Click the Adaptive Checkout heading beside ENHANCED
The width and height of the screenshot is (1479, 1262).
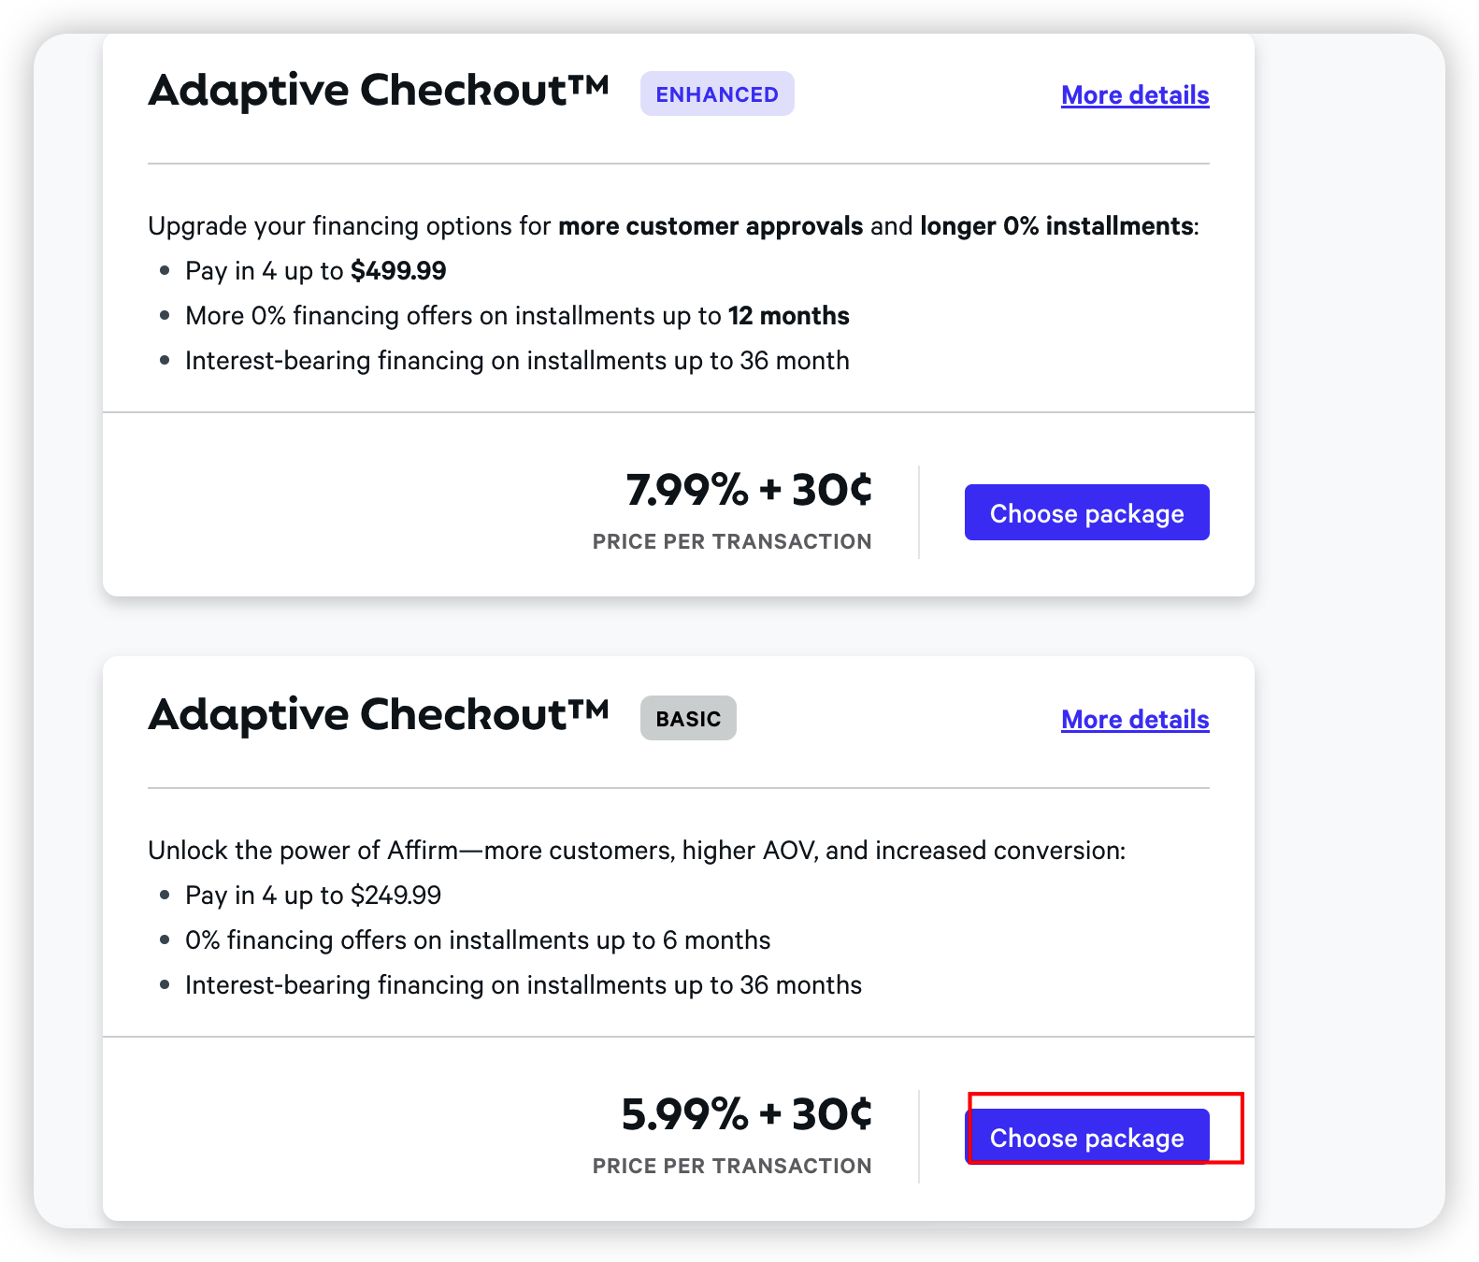(x=379, y=92)
